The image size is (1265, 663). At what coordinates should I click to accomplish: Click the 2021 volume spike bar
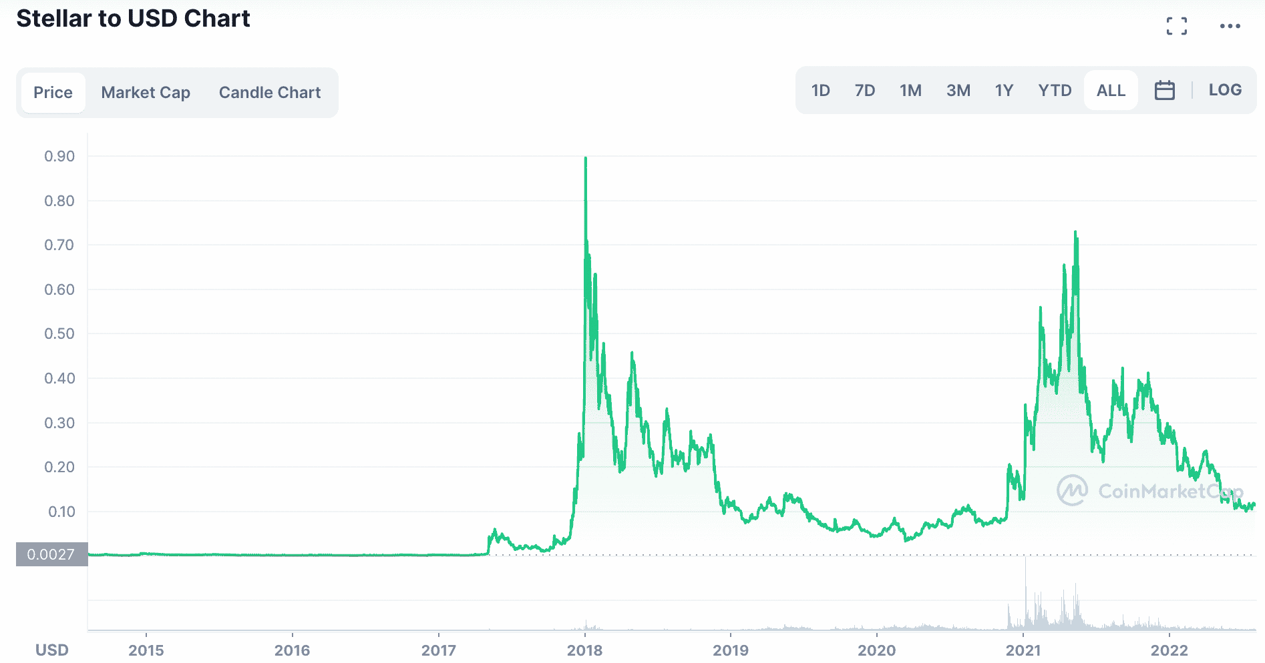point(1025,594)
